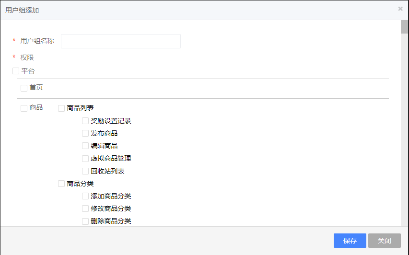The image size is (409, 255).
Task: Enable the 回收站列表 permission
Action: 85,171
